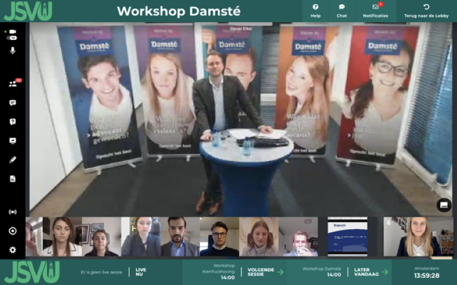Go to VOLGENDE SESSIE arrow
This screenshot has height=285, width=457.
pos(280,272)
